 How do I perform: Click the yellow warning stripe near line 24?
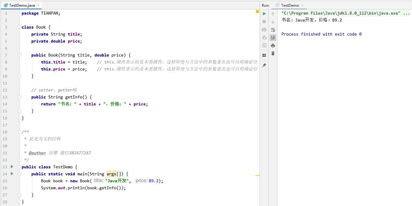click(x=257, y=175)
